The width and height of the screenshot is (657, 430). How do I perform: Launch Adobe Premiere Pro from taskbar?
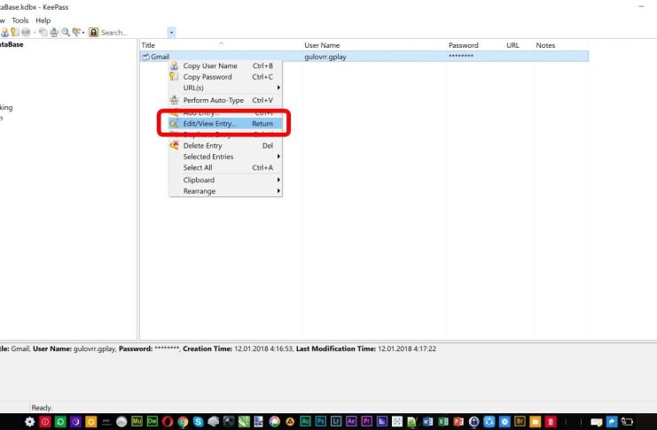pos(367,422)
